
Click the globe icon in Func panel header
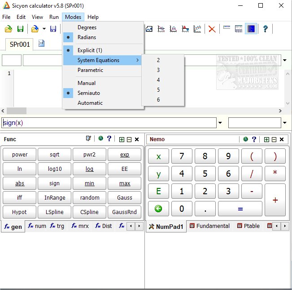pyautogui.click(x=101, y=138)
